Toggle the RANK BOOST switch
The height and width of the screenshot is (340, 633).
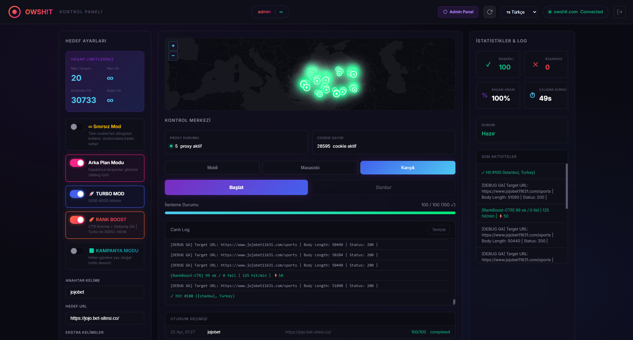click(77, 220)
